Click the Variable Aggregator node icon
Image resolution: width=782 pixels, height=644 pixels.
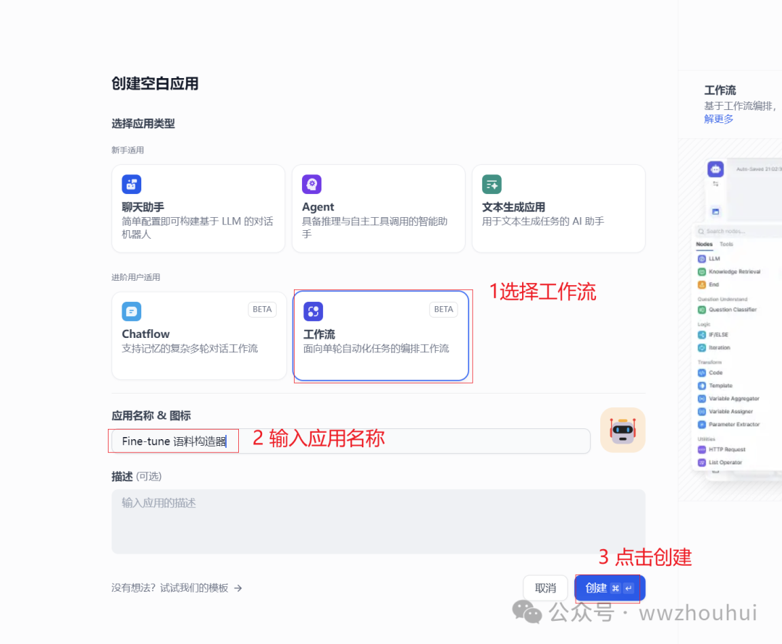pyautogui.click(x=702, y=398)
